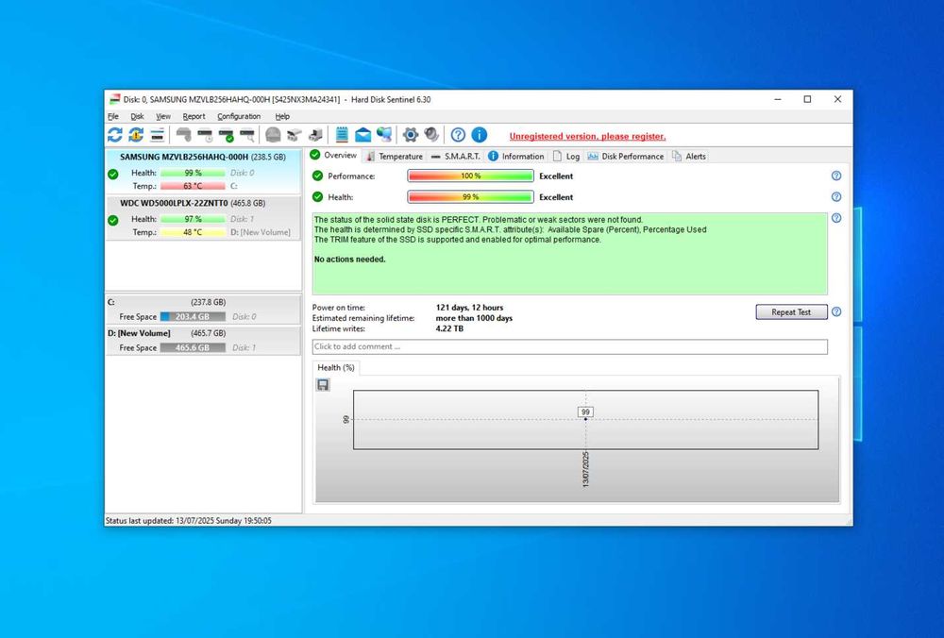Select the C: partition entry
Screen dimensions: 944x638
[x=204, y=310]
